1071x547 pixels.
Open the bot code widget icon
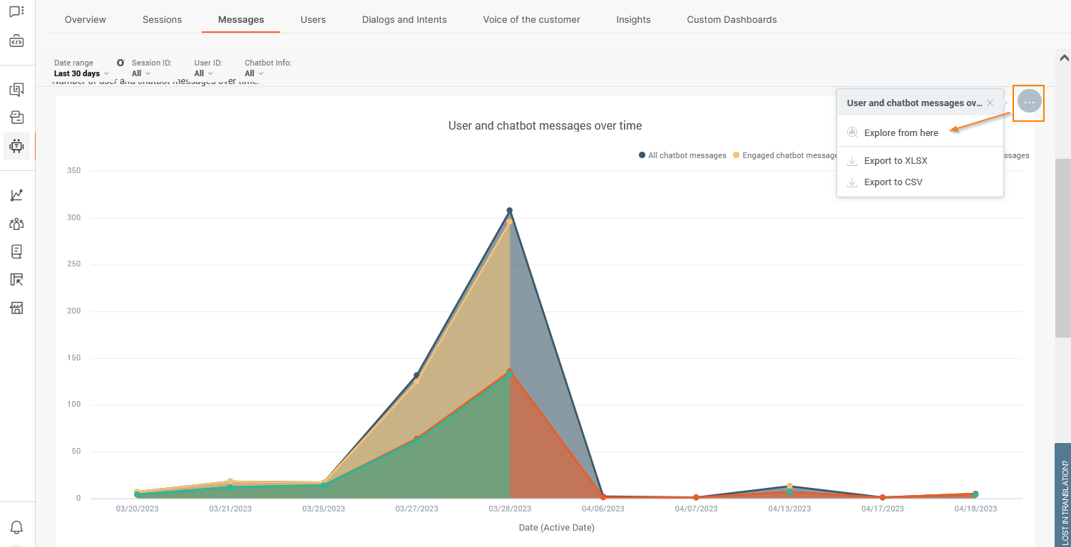(16, 41)
